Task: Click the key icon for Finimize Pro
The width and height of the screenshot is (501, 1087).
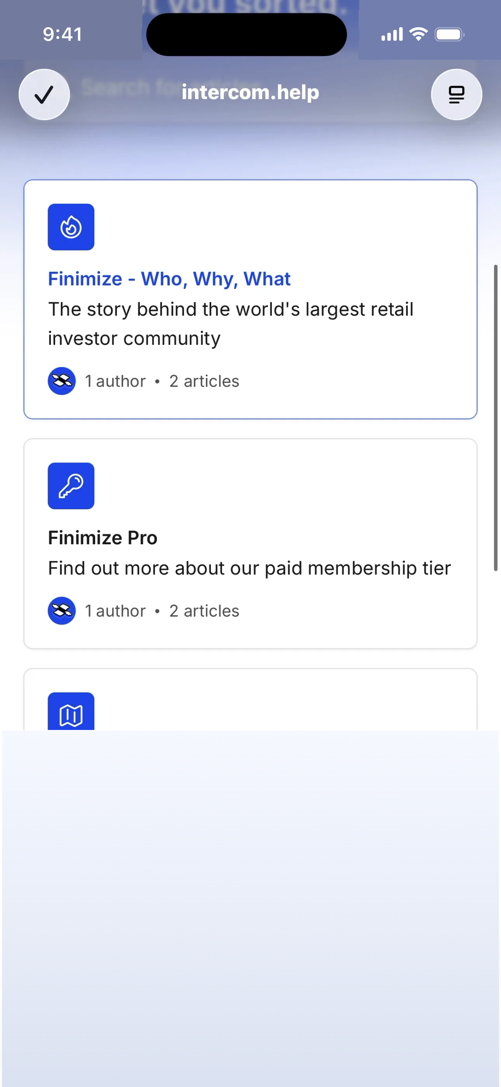Action: pos(71,486)
